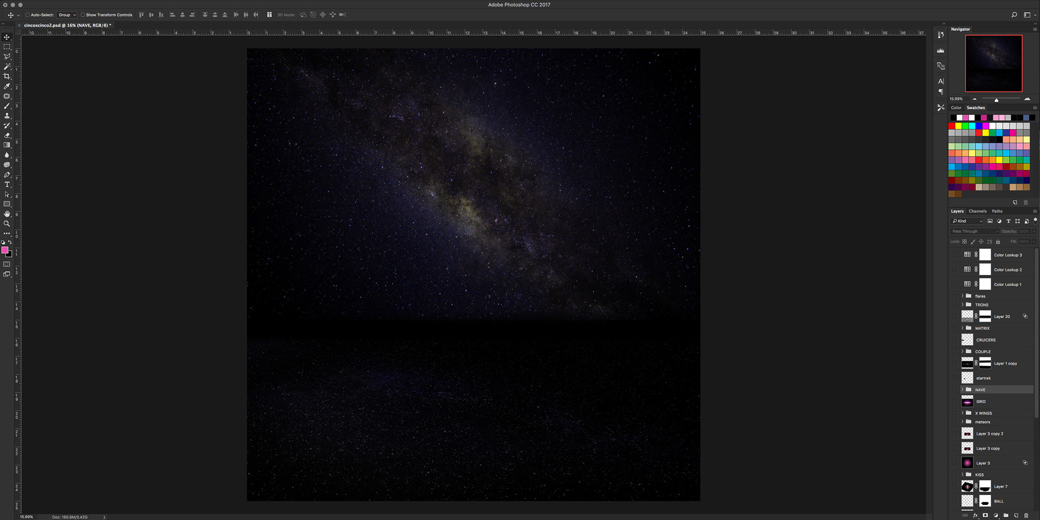Select the Polygonal Lasso tool
The image size is (1040, 520).
[x=7, y=57]
